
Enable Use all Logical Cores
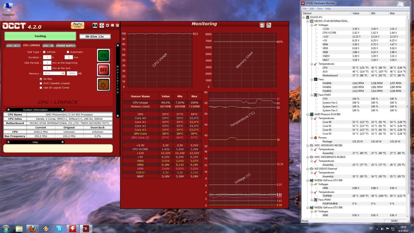coord(41,88)
